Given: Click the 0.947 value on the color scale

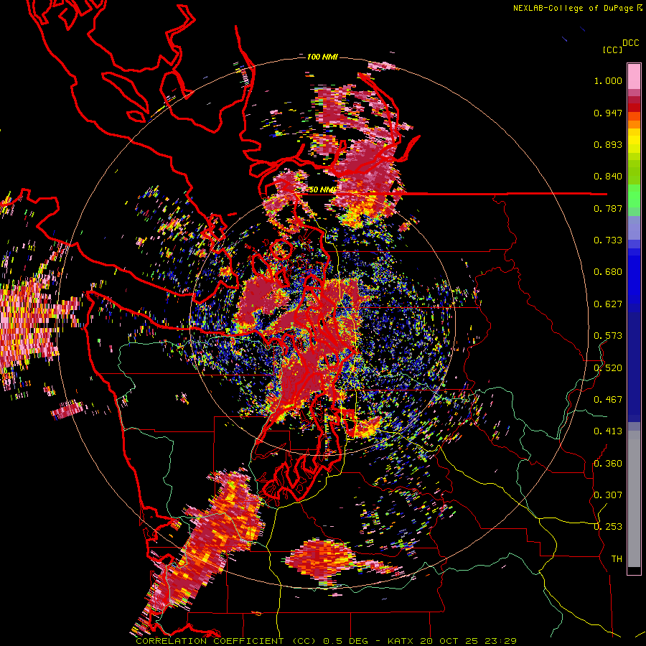Looking at the screenshot, I should 608,113.
